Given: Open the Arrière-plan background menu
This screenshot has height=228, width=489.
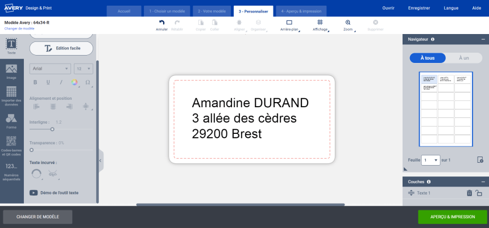Looking at the screenshot, I should [289, 23].
